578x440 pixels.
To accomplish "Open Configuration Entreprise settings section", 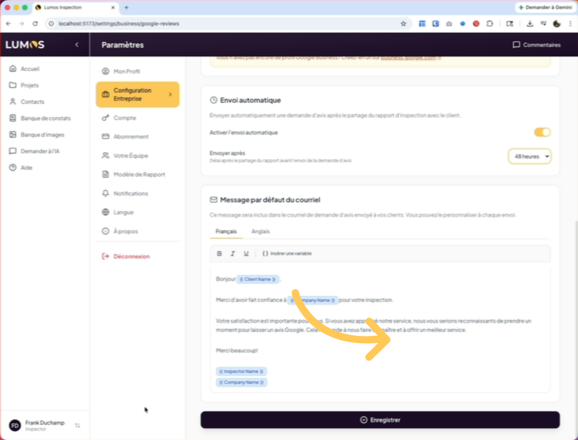I will point(137,95).
